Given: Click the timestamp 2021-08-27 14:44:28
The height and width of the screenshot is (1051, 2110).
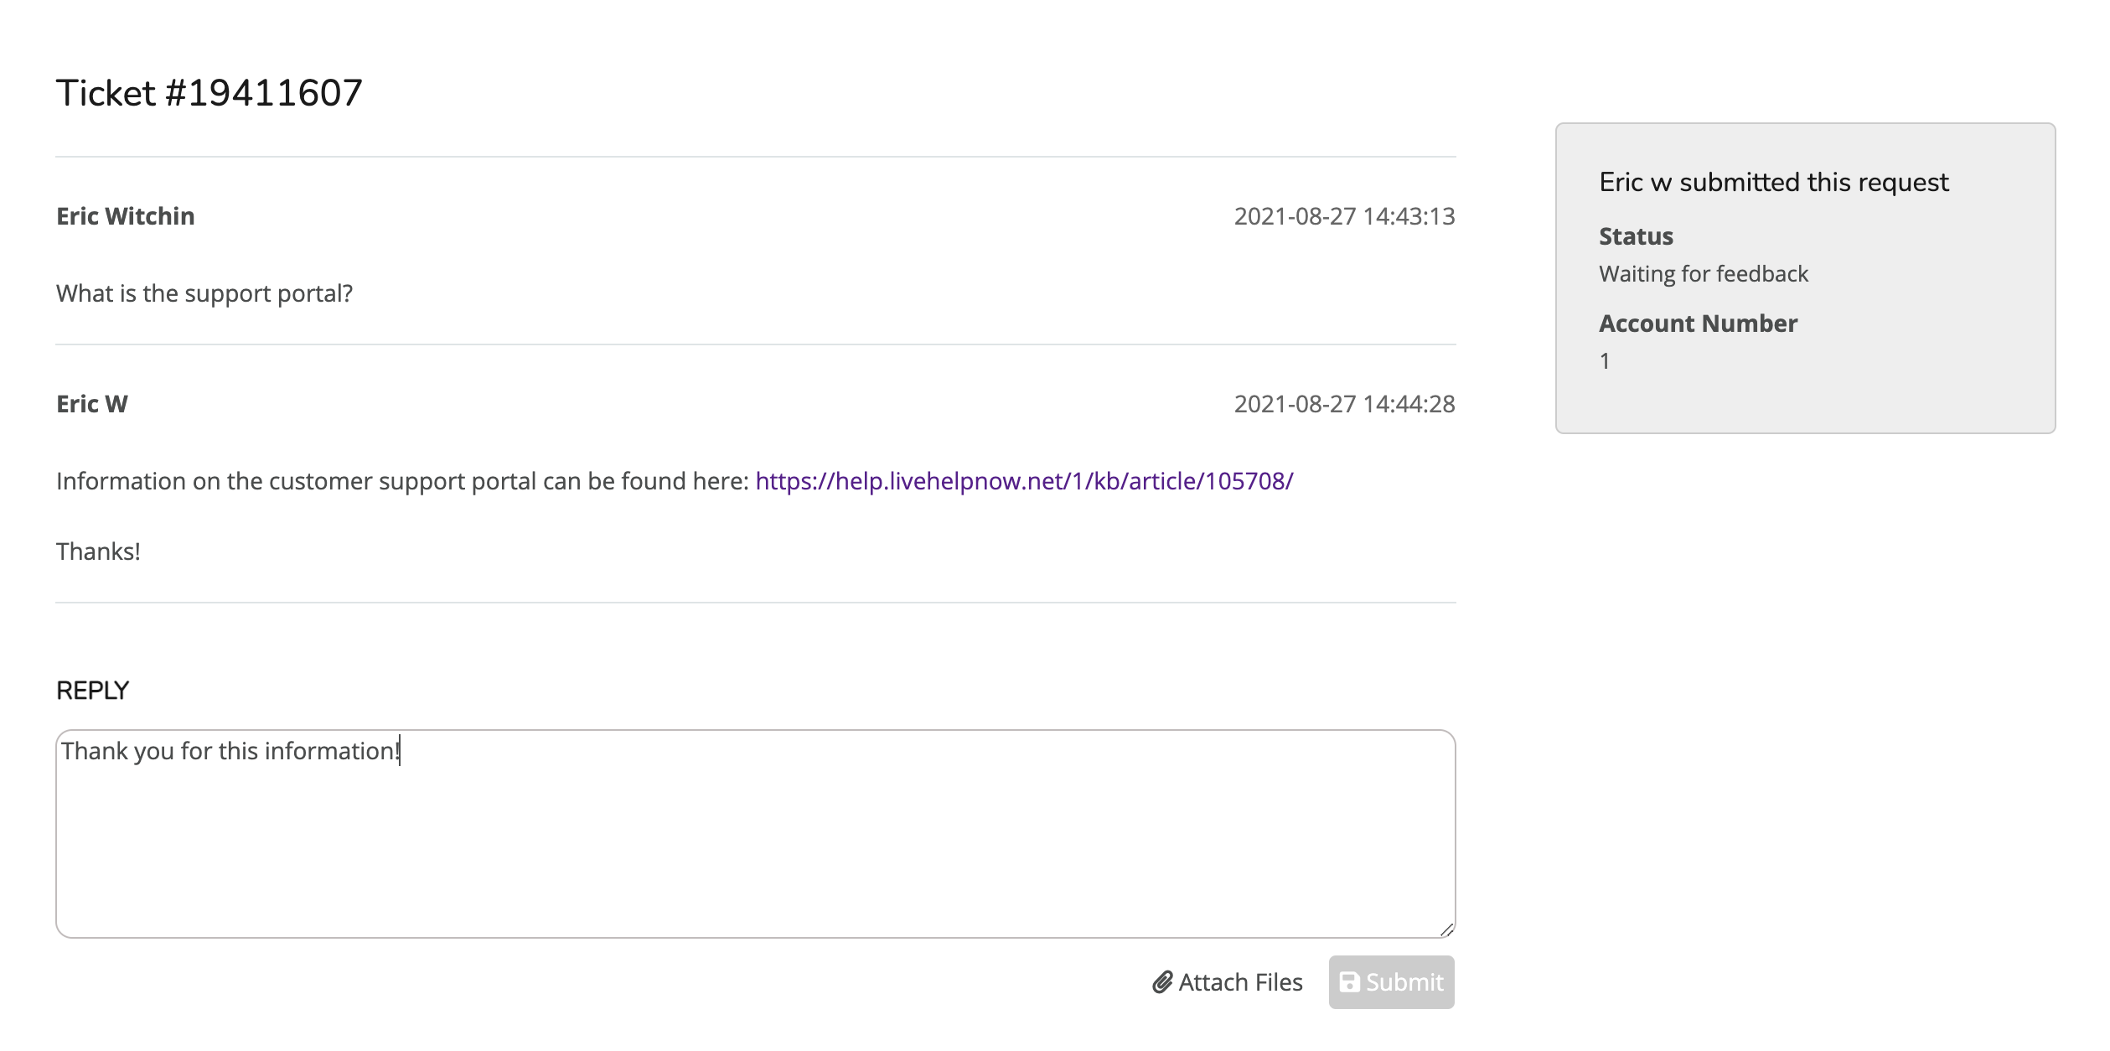Looking at the screenshot, I should coord(1344,404).
